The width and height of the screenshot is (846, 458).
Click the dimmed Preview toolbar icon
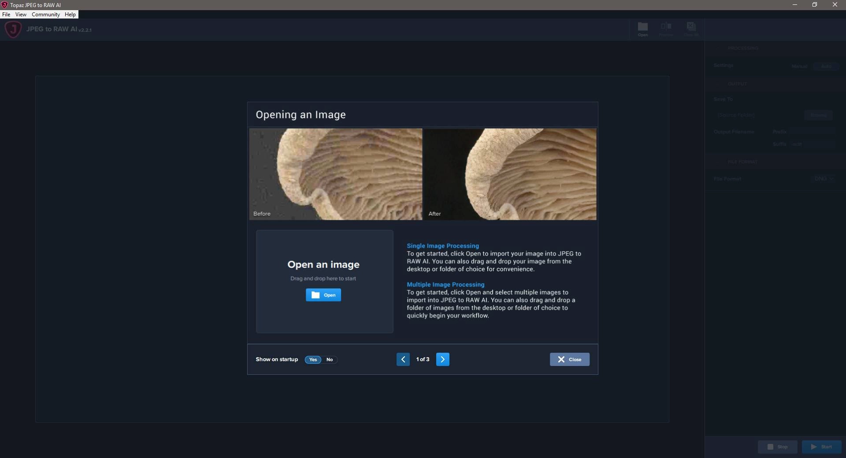(x=666, y=29)
